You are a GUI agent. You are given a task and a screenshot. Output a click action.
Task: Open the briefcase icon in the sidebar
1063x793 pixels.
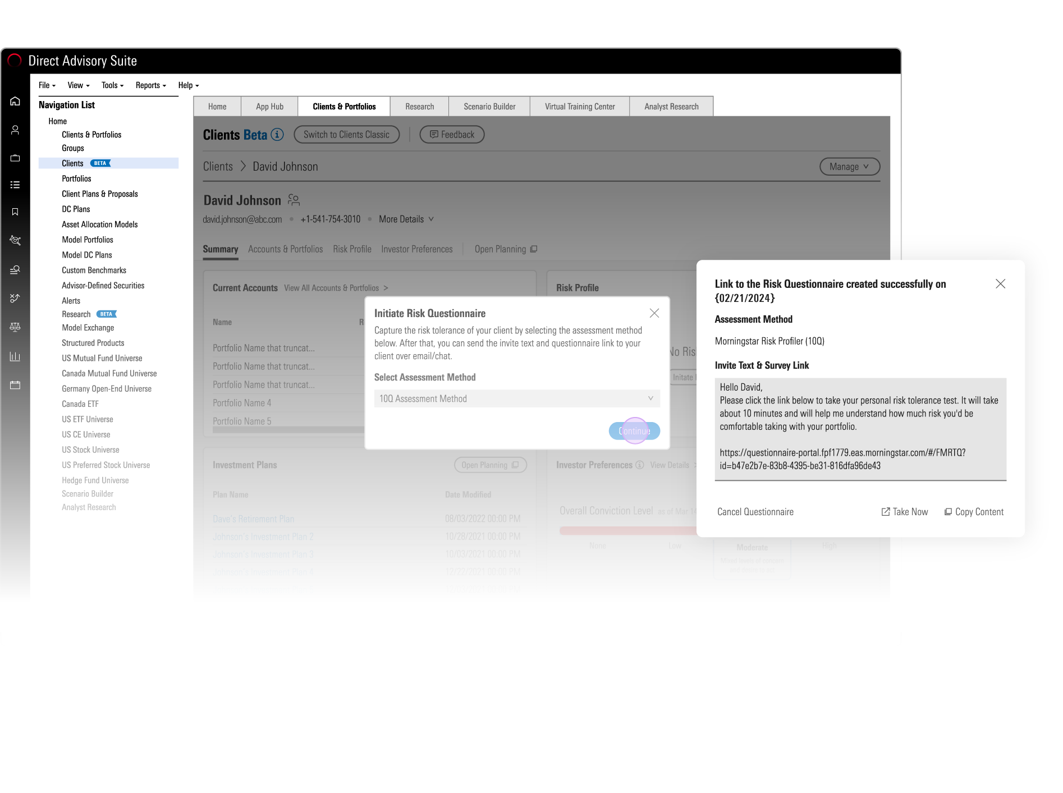coord(15,158)
